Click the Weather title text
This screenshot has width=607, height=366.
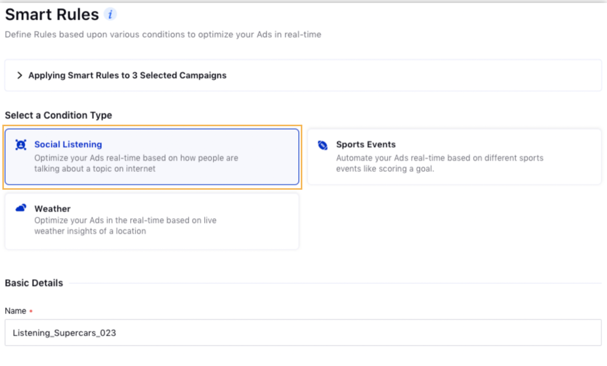52,209
